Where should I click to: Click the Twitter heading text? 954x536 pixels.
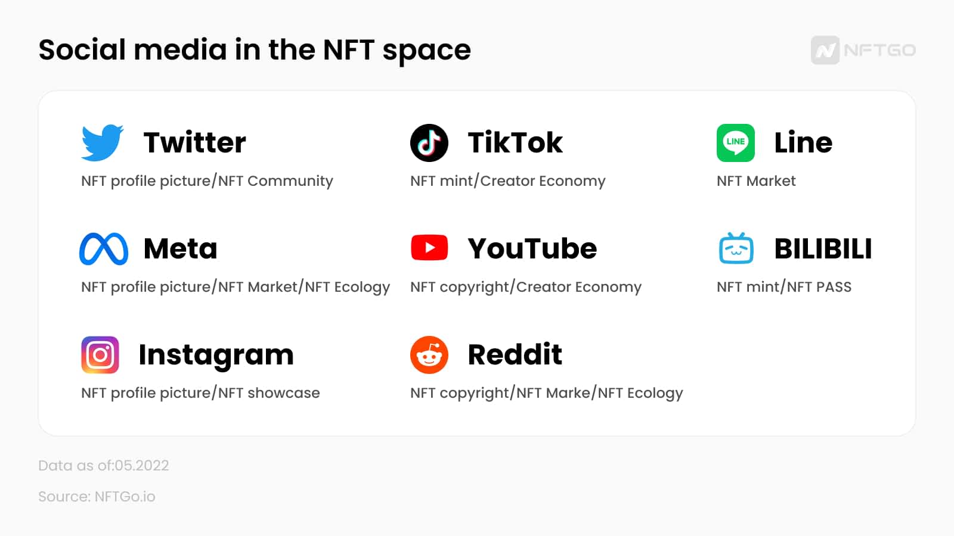coord(194,143)
